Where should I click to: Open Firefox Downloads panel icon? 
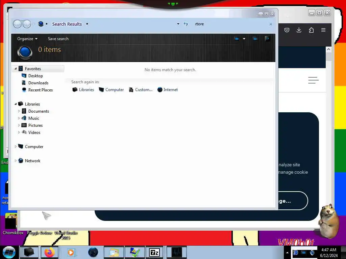click(299, 30)
